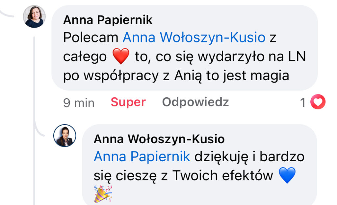Select the text "po współpracy z Anią to jest magia"
Viewport: 337px width, 205px height.
click(176, 76)
